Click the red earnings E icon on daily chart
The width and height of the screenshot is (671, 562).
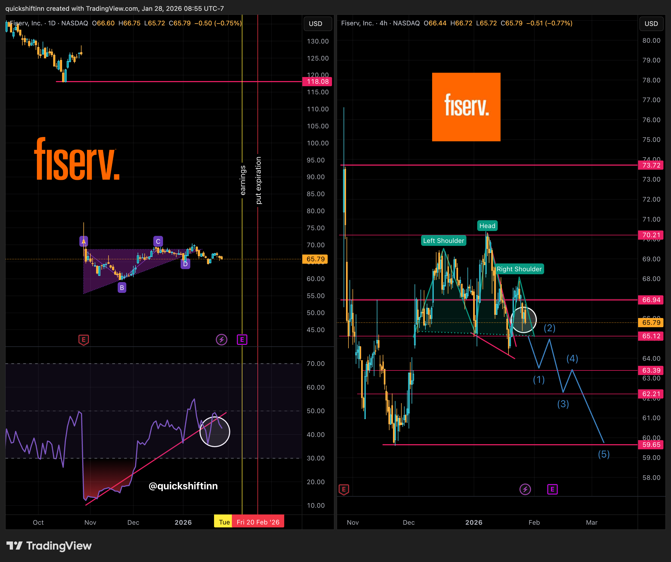[x=83, y=340]
